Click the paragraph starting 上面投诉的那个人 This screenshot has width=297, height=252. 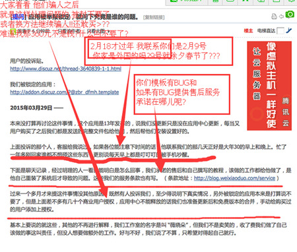[x=148, y=150]
